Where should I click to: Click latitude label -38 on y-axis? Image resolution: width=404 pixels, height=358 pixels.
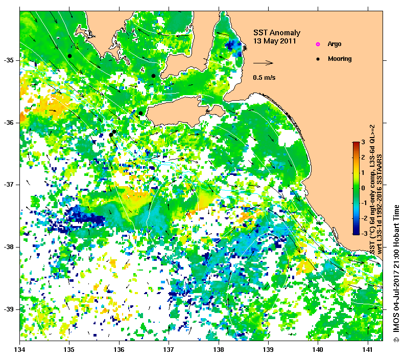click(9, 247)
